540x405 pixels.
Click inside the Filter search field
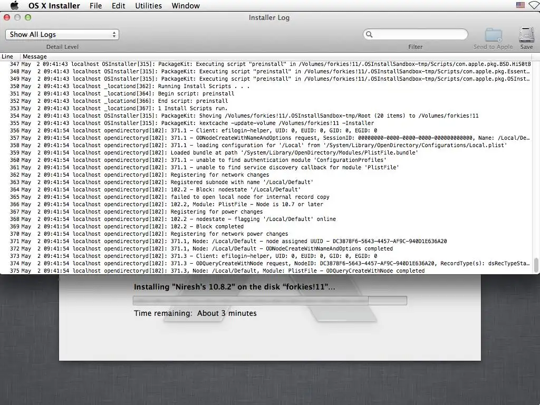click(x=416, y=34)
